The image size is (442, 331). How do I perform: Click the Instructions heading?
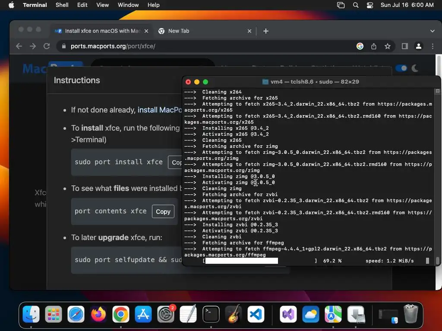(x=77, y=80)
